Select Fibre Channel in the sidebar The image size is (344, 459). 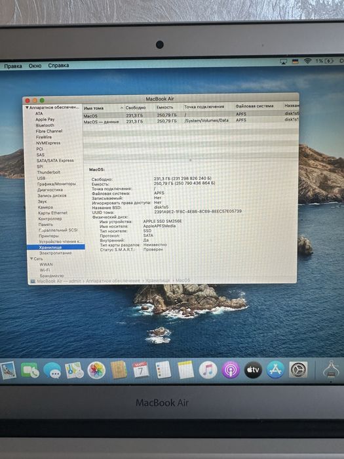click(49, 131)
